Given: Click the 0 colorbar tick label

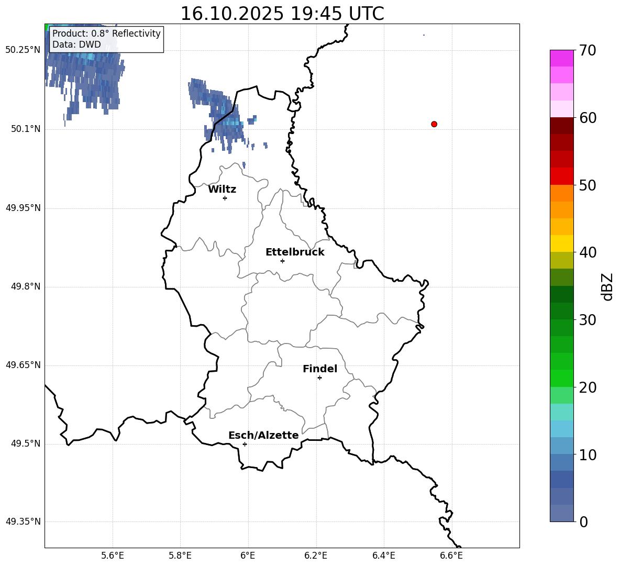Looking at the screenshot, I should (584, 521).
